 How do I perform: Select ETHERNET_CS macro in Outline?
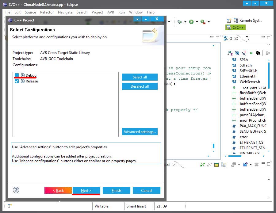tap(251, 143)
